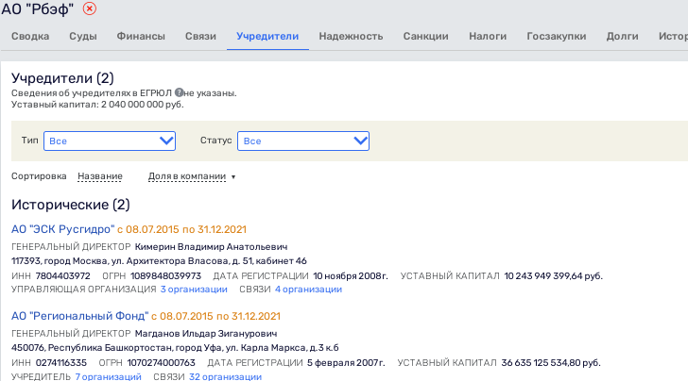This screenshot has height=381, width=688.
Task: Click registration date 10 ноября 2008 г.
Action: coord(351,276)
